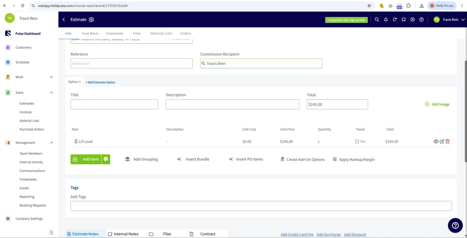
Task: Open the notes square icon in top bar
Action: coord(404,19)
